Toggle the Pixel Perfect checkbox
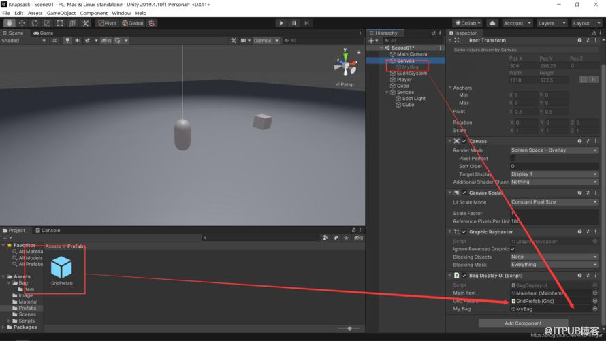 [513, 159]
